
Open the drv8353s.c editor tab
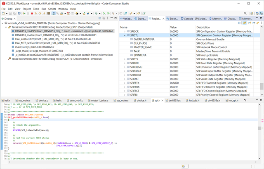[x=173, y=101]
